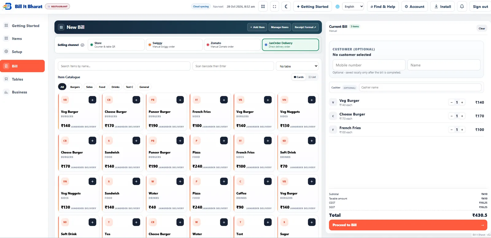Image resolution: width=491 pixels, height=238 pixels.
Task: Click the grid layout icon in top bar
Action: (263, 6)
